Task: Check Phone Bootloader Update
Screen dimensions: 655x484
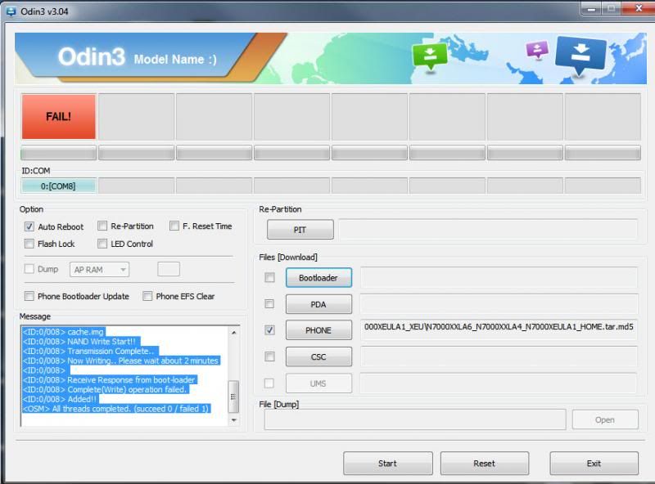Action: [x=29, y=296]
